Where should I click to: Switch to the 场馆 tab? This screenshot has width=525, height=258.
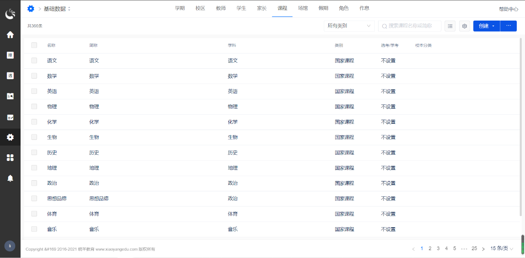303,8
